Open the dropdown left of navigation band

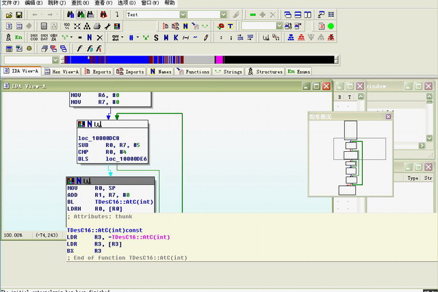pyautogui.click(x=56, y=60)
